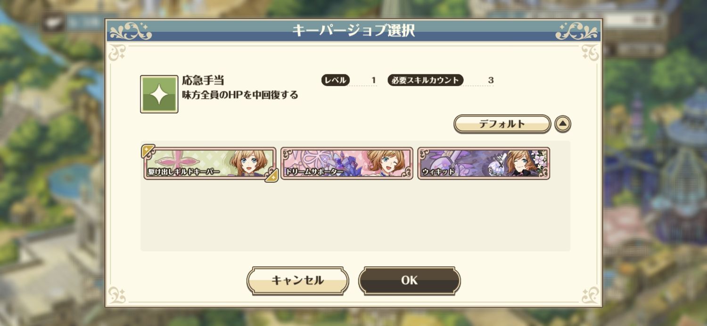Click the skill description 味方全員のHPを中回復する
The height and width of the screenshot is (326, 707).
coord(240,95)
